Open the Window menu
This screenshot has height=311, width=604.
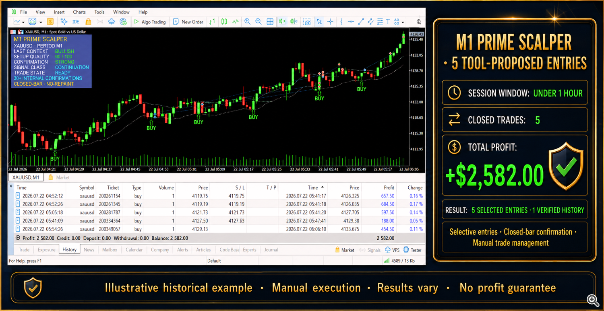pyautogui.click(x=121, y=12)
